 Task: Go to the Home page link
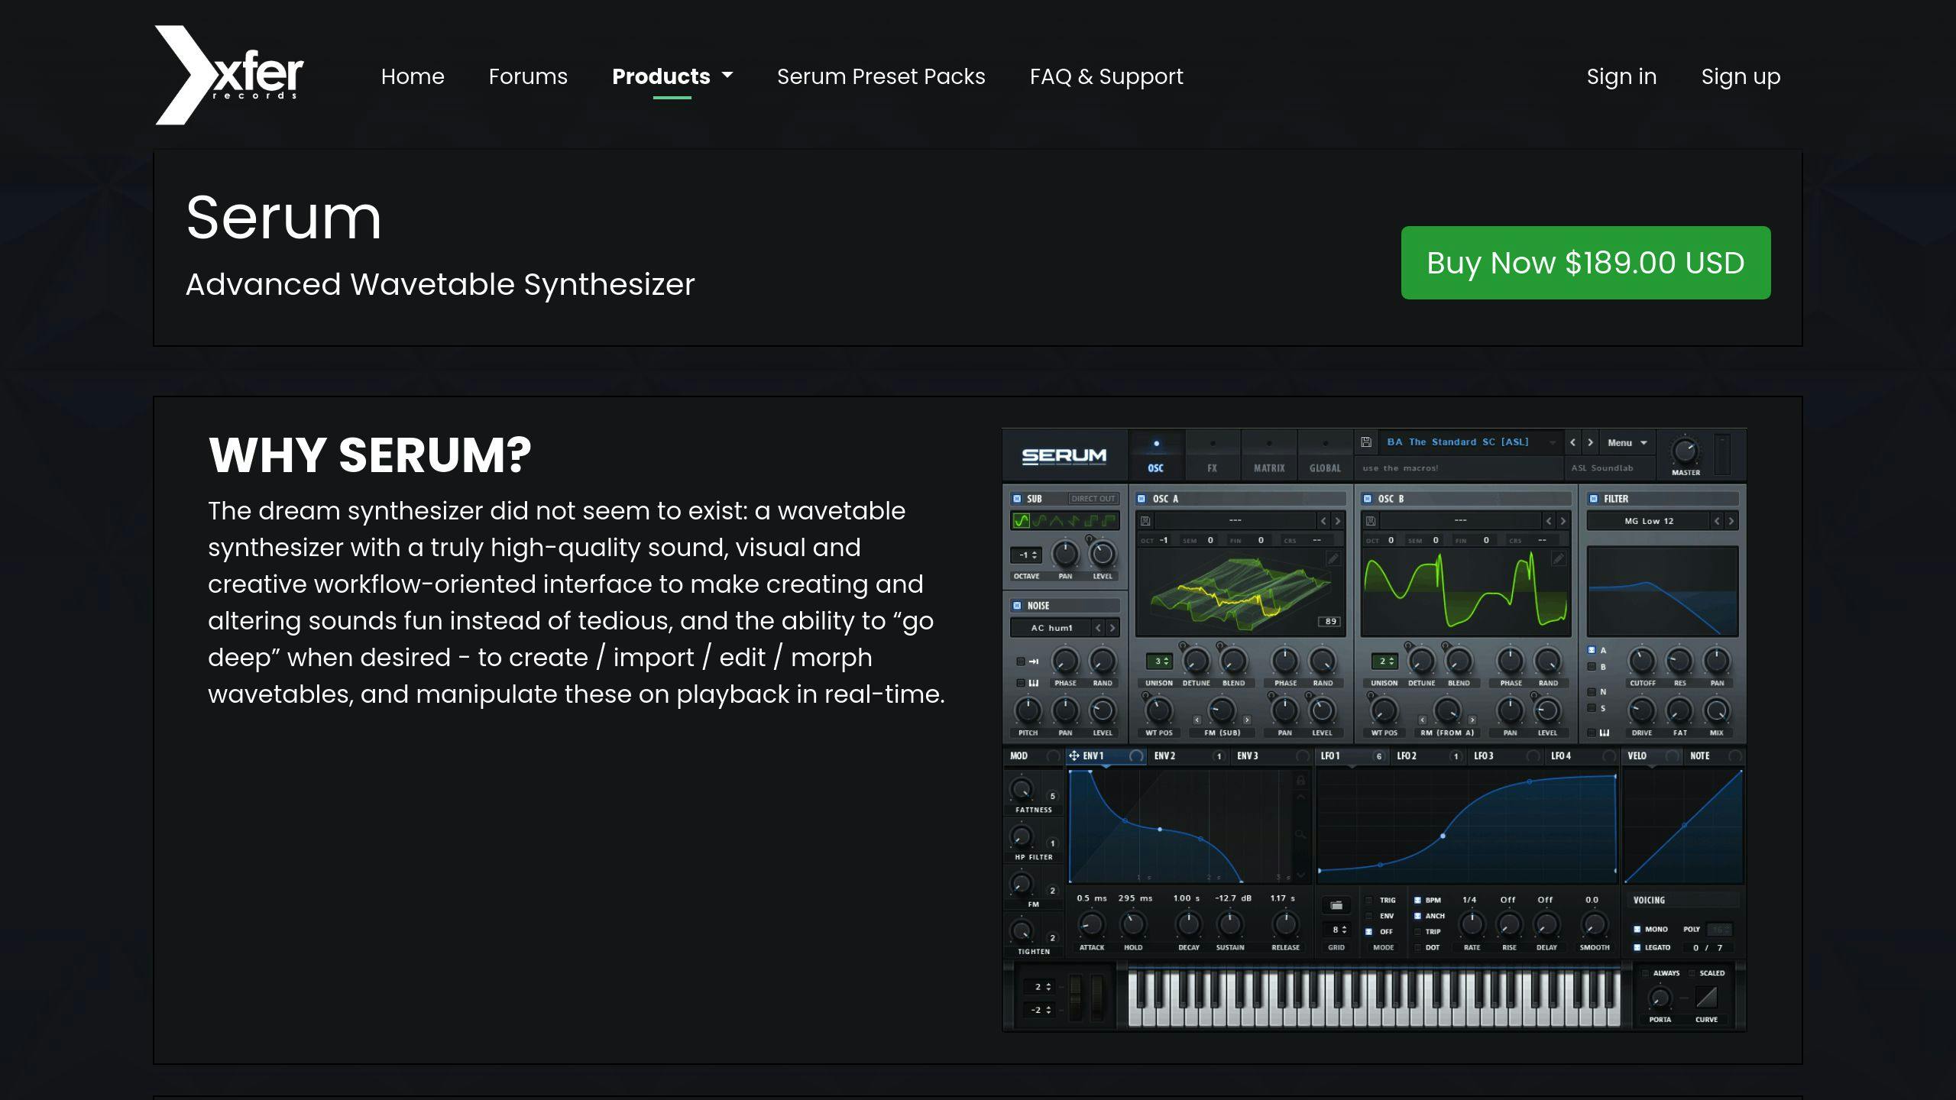[x=413, y=76]
